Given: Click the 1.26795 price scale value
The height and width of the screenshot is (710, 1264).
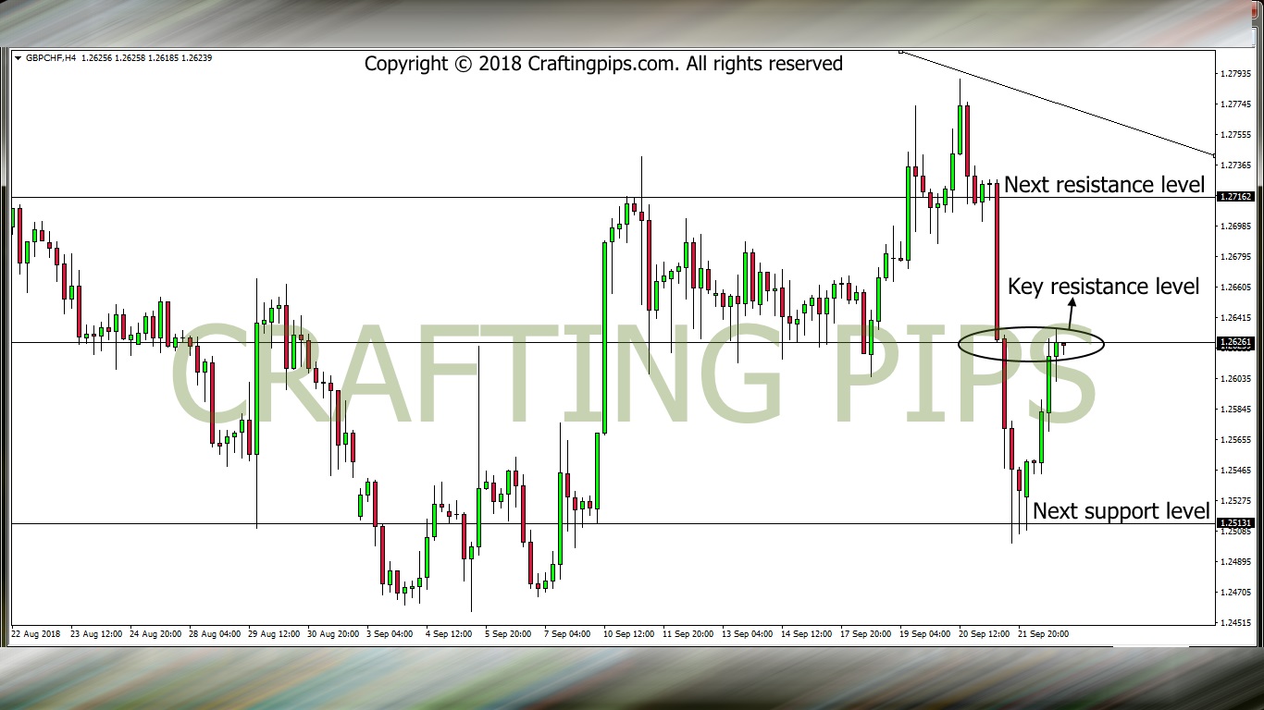Looking at the screenshot, I should pos(1237,256).
